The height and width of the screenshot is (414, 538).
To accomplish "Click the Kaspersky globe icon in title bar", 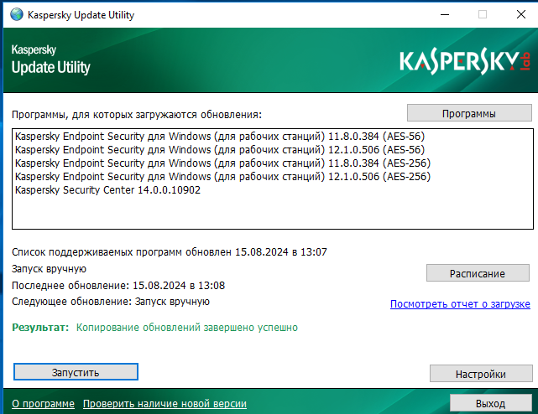I will pyautogui.click(x=17, y=15).
